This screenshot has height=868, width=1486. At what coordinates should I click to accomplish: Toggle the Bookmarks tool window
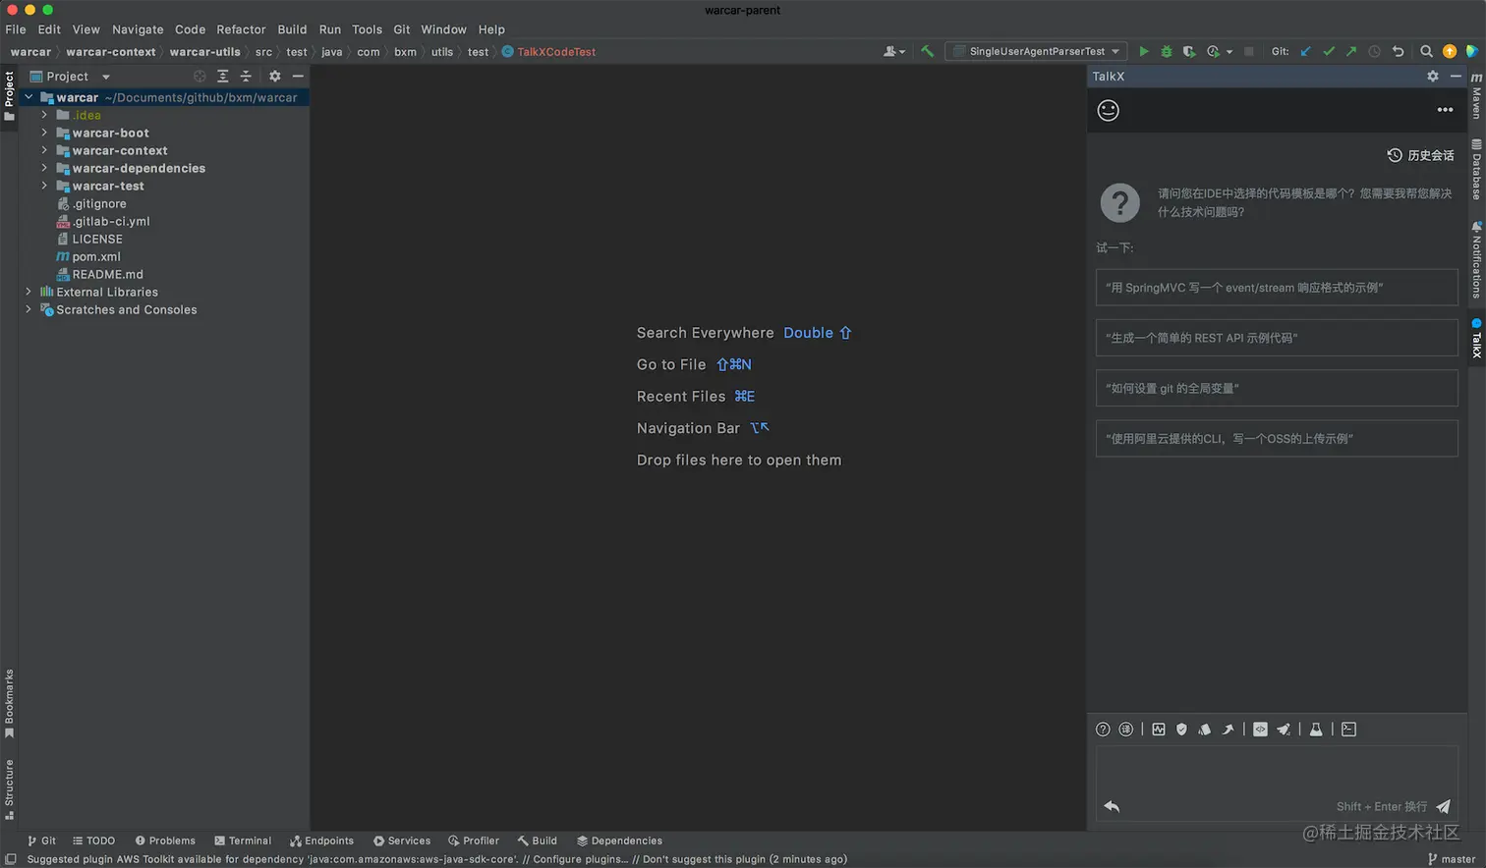[9, 703]
